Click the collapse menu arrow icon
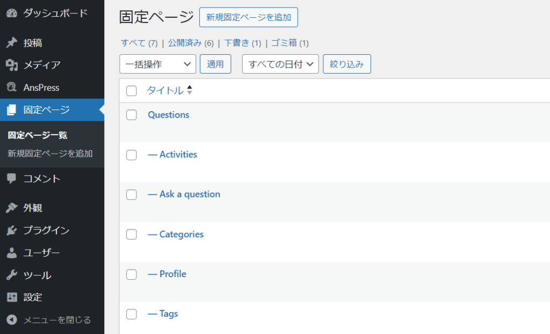550x334 pixels. [x=11, y=320]
